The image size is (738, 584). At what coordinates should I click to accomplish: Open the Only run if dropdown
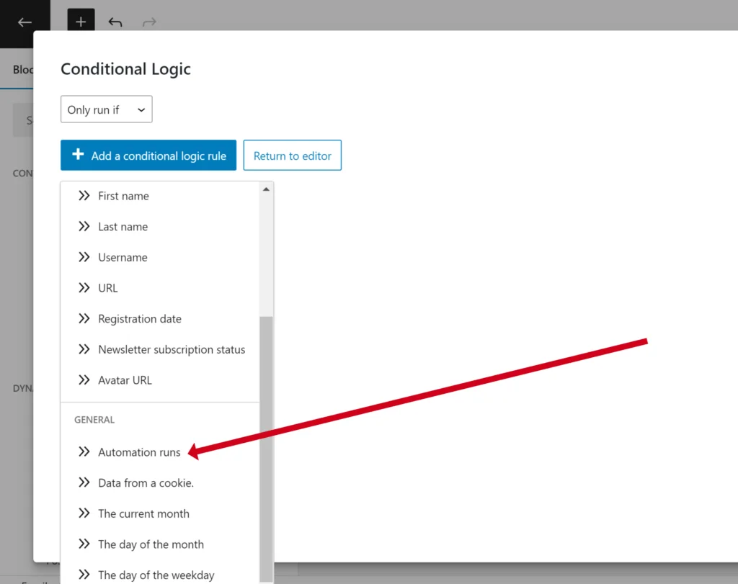107,109
